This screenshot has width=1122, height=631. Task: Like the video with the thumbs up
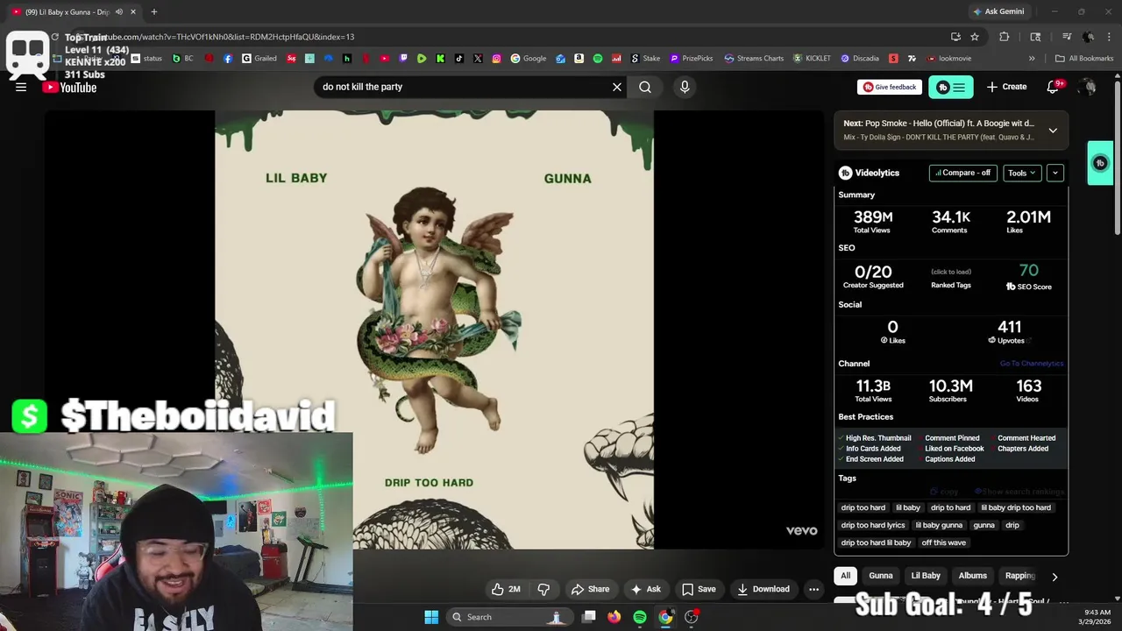click(x=506, y=589)
